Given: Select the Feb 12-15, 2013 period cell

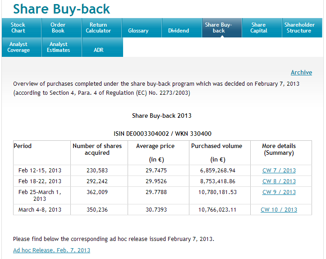Looking at the screenshot, I should [x=40, y=171].
